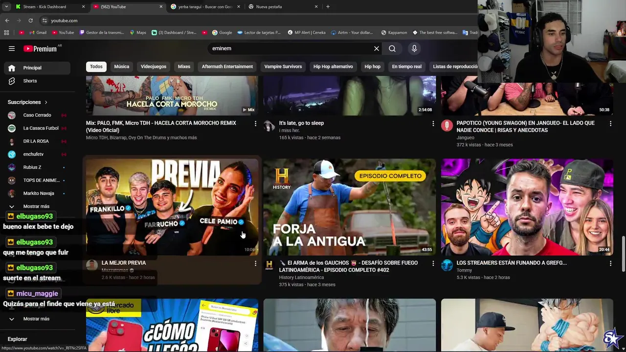This screenshot has height=352, width=626.
Task: Open 'i miss her.' channel avatar
Action: [x=269, y=126]
